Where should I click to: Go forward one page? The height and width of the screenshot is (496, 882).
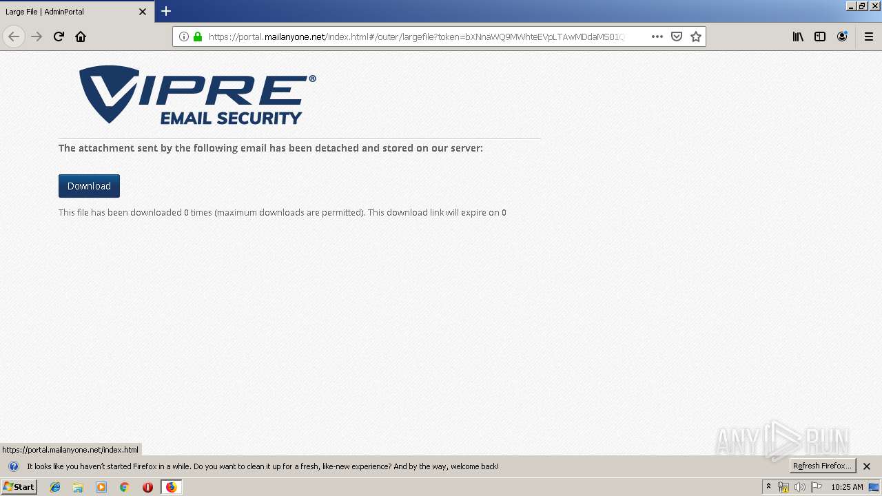click(x=37, y=37)
